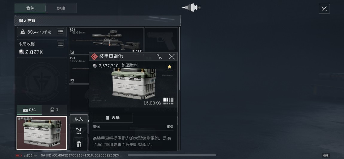Click the chest rig icon under 放入

pyautogui.click(x=79, y=131)
